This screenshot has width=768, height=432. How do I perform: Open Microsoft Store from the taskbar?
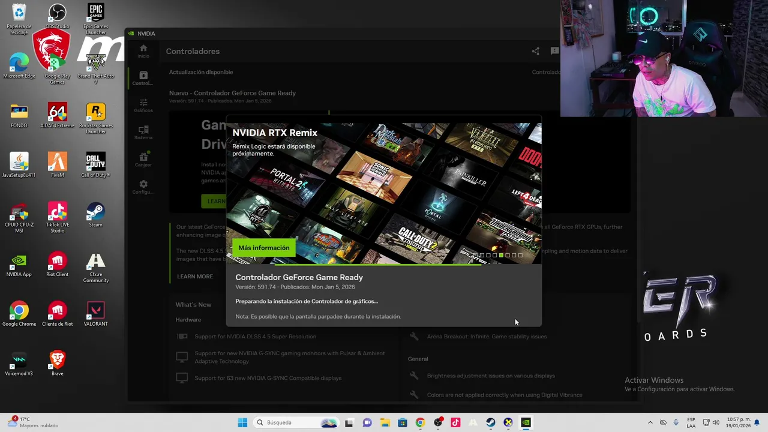[x=403, y=422]
